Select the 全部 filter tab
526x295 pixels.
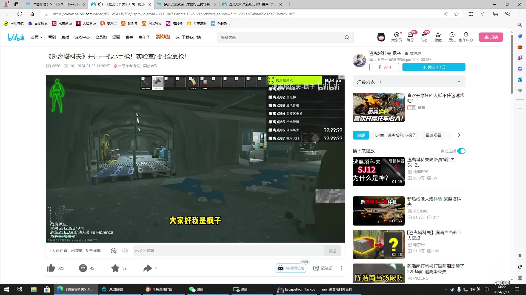361,135
